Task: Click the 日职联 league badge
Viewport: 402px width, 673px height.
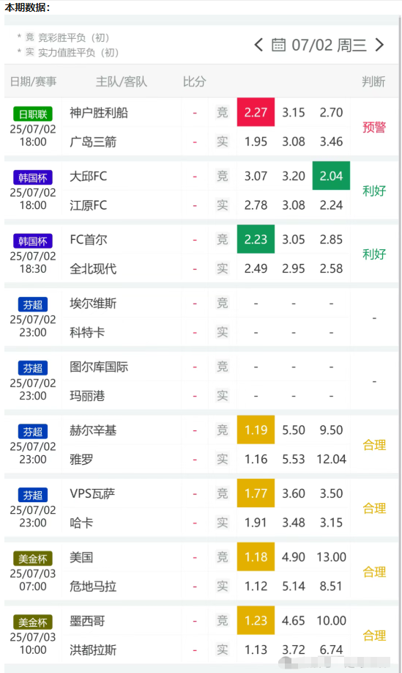Action: pyautogui.click(x=33, y=114)
